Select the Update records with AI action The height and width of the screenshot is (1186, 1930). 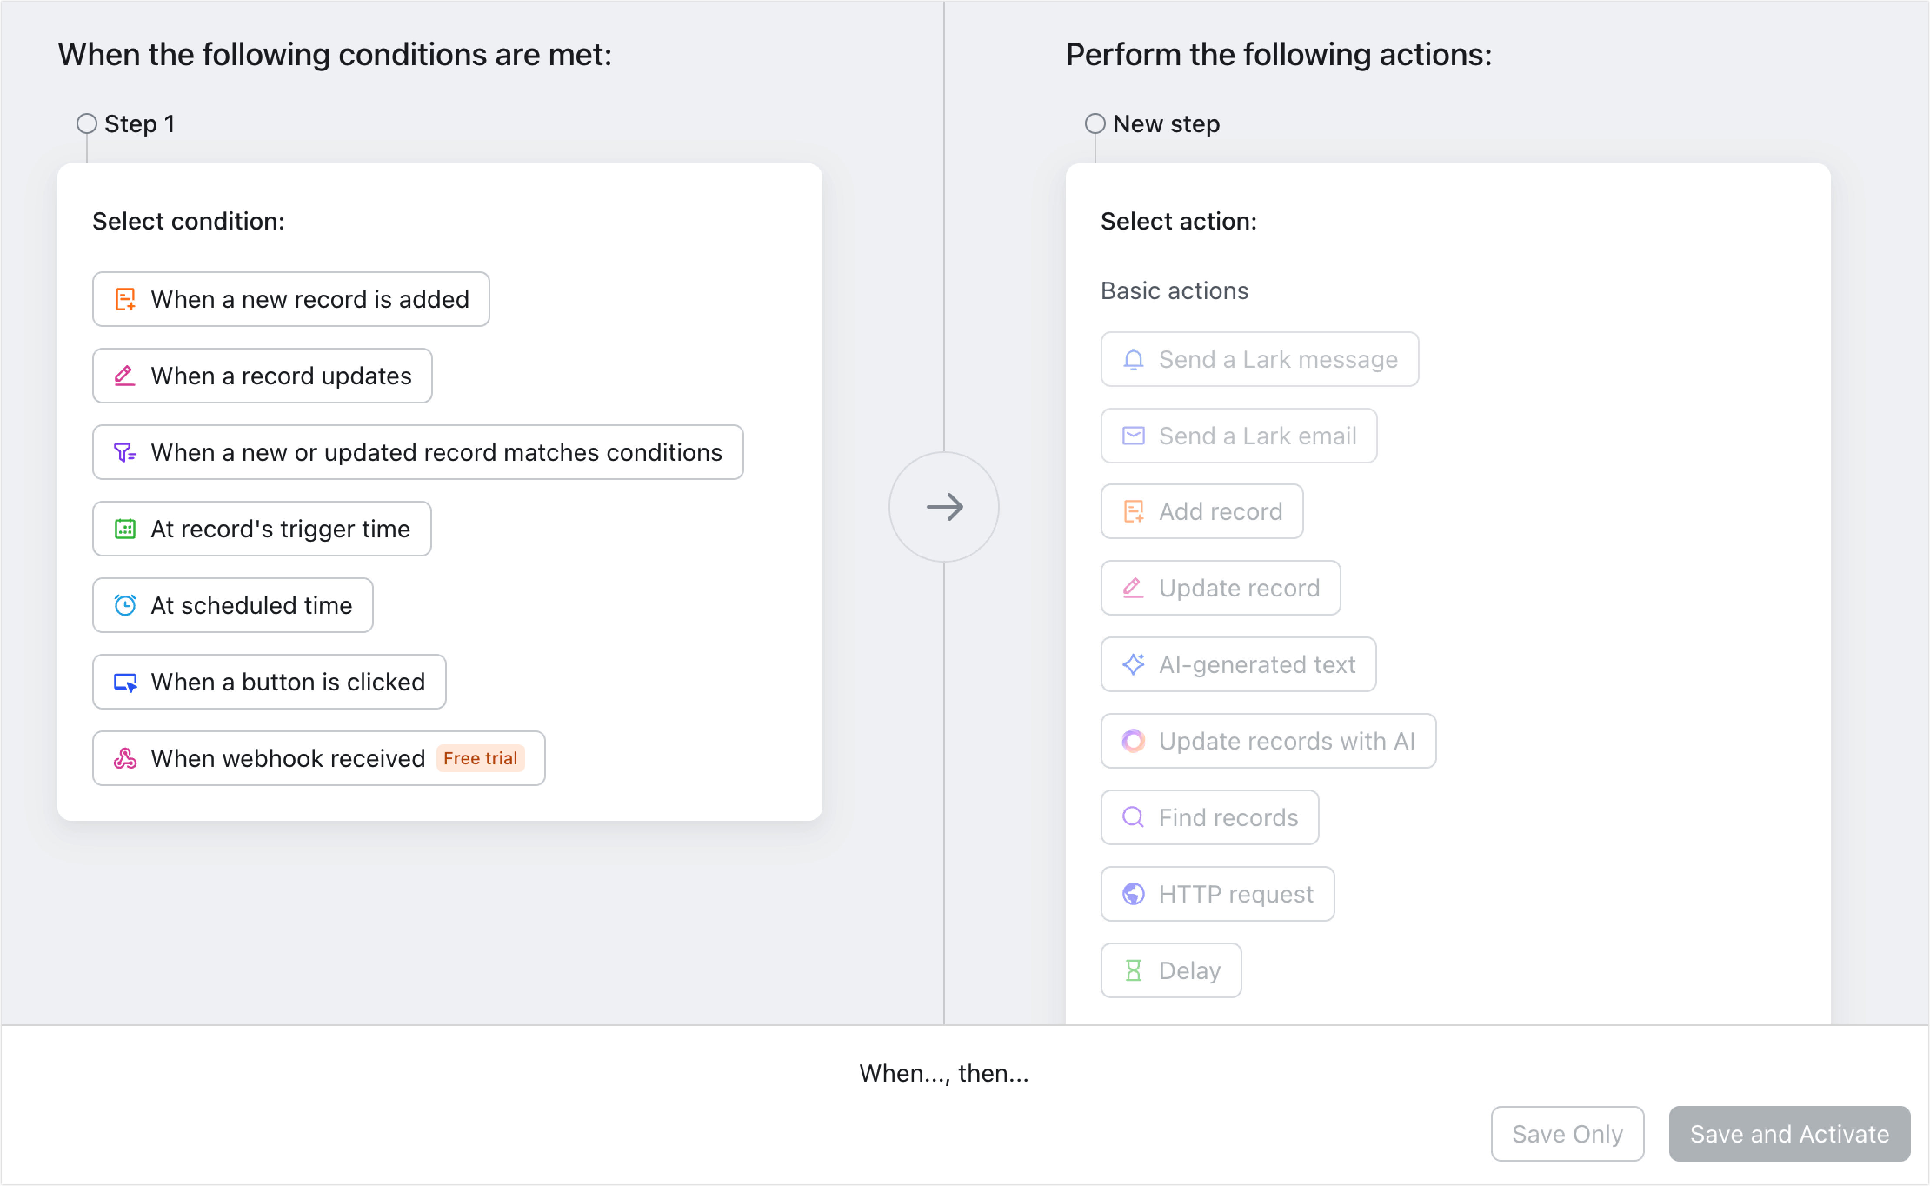click(1268, 740)
